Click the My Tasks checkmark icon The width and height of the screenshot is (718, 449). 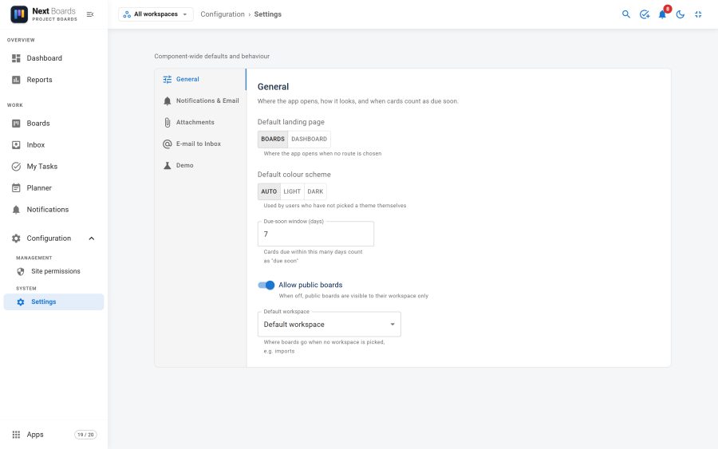(16, 166)
